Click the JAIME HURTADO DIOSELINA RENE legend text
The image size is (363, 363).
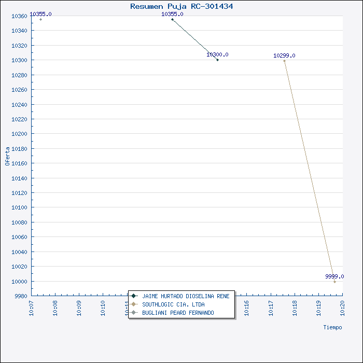click(186, 296)
